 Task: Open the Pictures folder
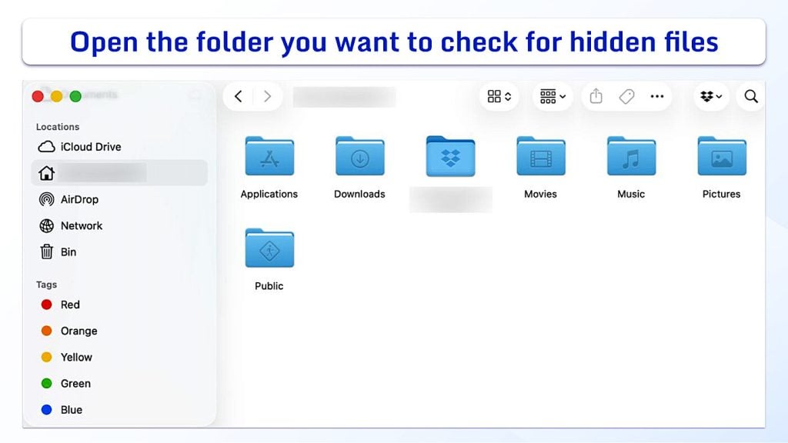coord(722,156)
